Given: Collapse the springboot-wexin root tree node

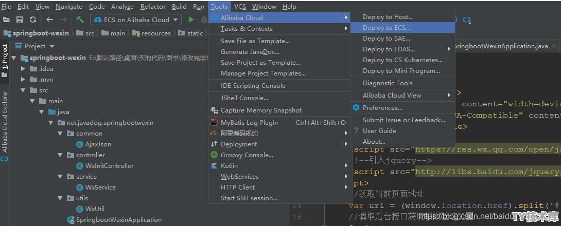Looking at the screenshot, I should tap(13, 58).
